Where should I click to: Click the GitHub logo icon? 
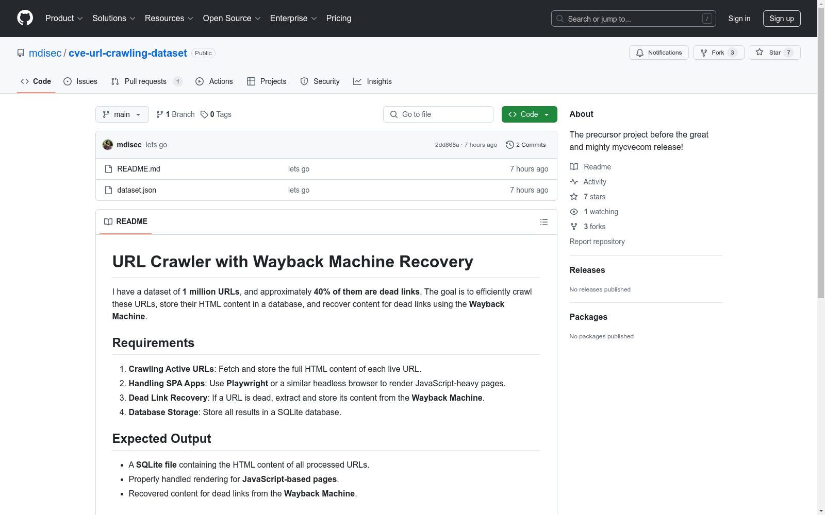coord(25,18)
